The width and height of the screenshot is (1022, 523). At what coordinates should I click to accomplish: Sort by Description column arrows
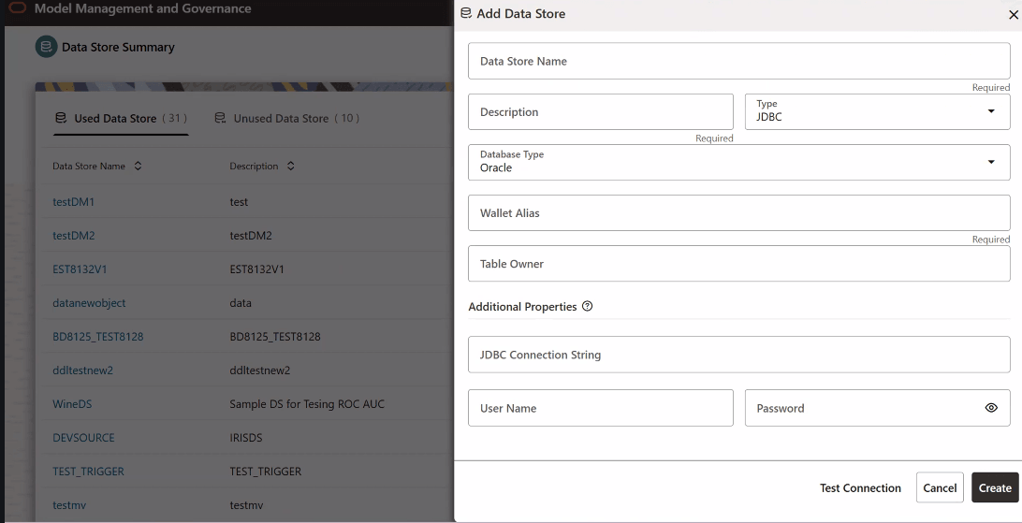291,167
